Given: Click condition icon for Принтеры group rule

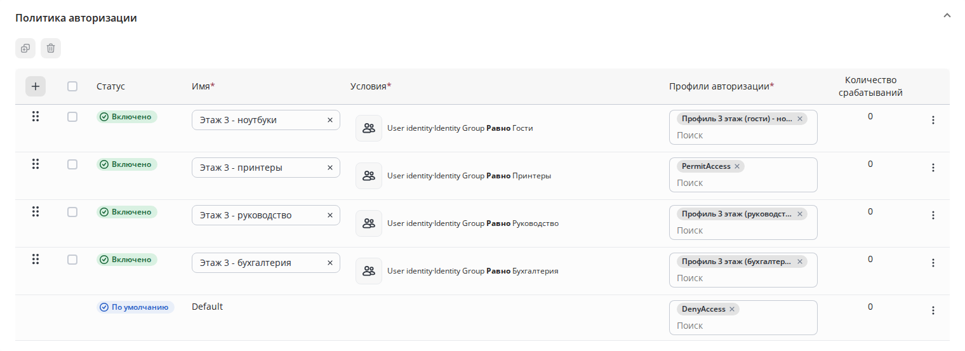Looking at the screenshot, I should click(369, 176).
